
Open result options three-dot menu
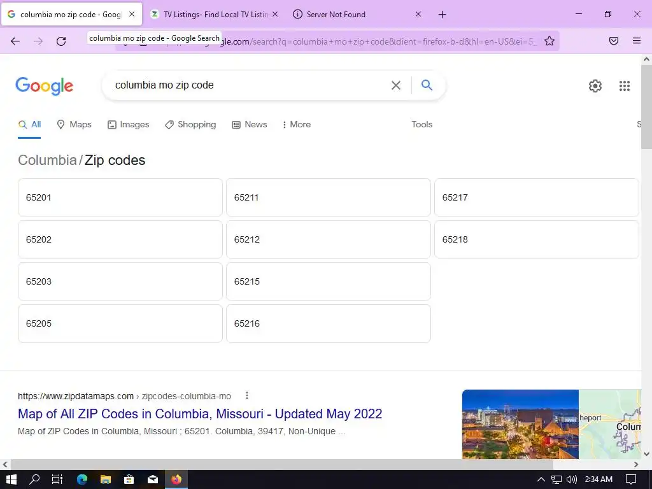(247, 395)
